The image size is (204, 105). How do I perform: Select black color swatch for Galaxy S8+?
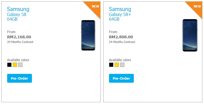[x=111, y=65]
